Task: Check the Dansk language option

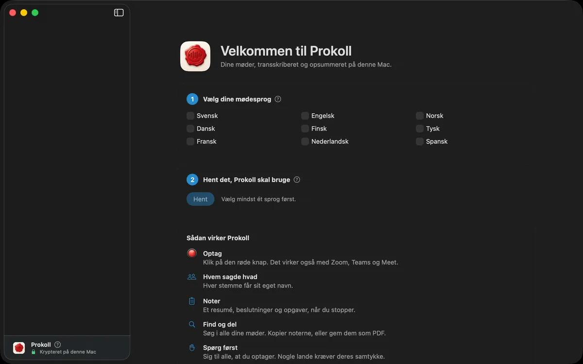Action: pos(190,129)
